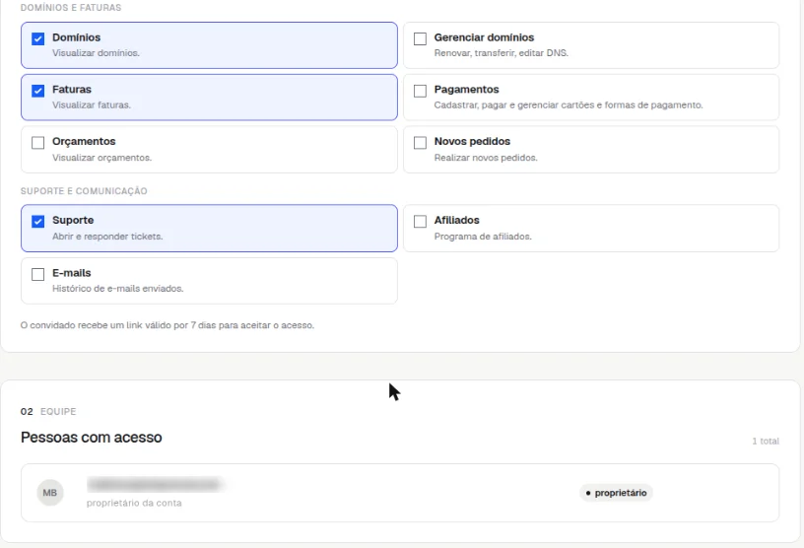Click 'Visualizar orçamentos.' text
The height and width of the screenshot is (548, 804).
point(102,158)
